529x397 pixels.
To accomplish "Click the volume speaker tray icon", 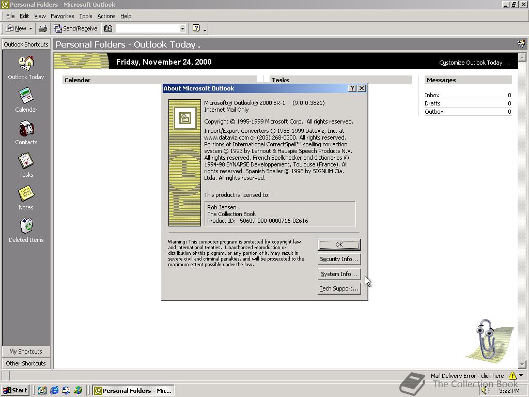I will coord(485,391).
